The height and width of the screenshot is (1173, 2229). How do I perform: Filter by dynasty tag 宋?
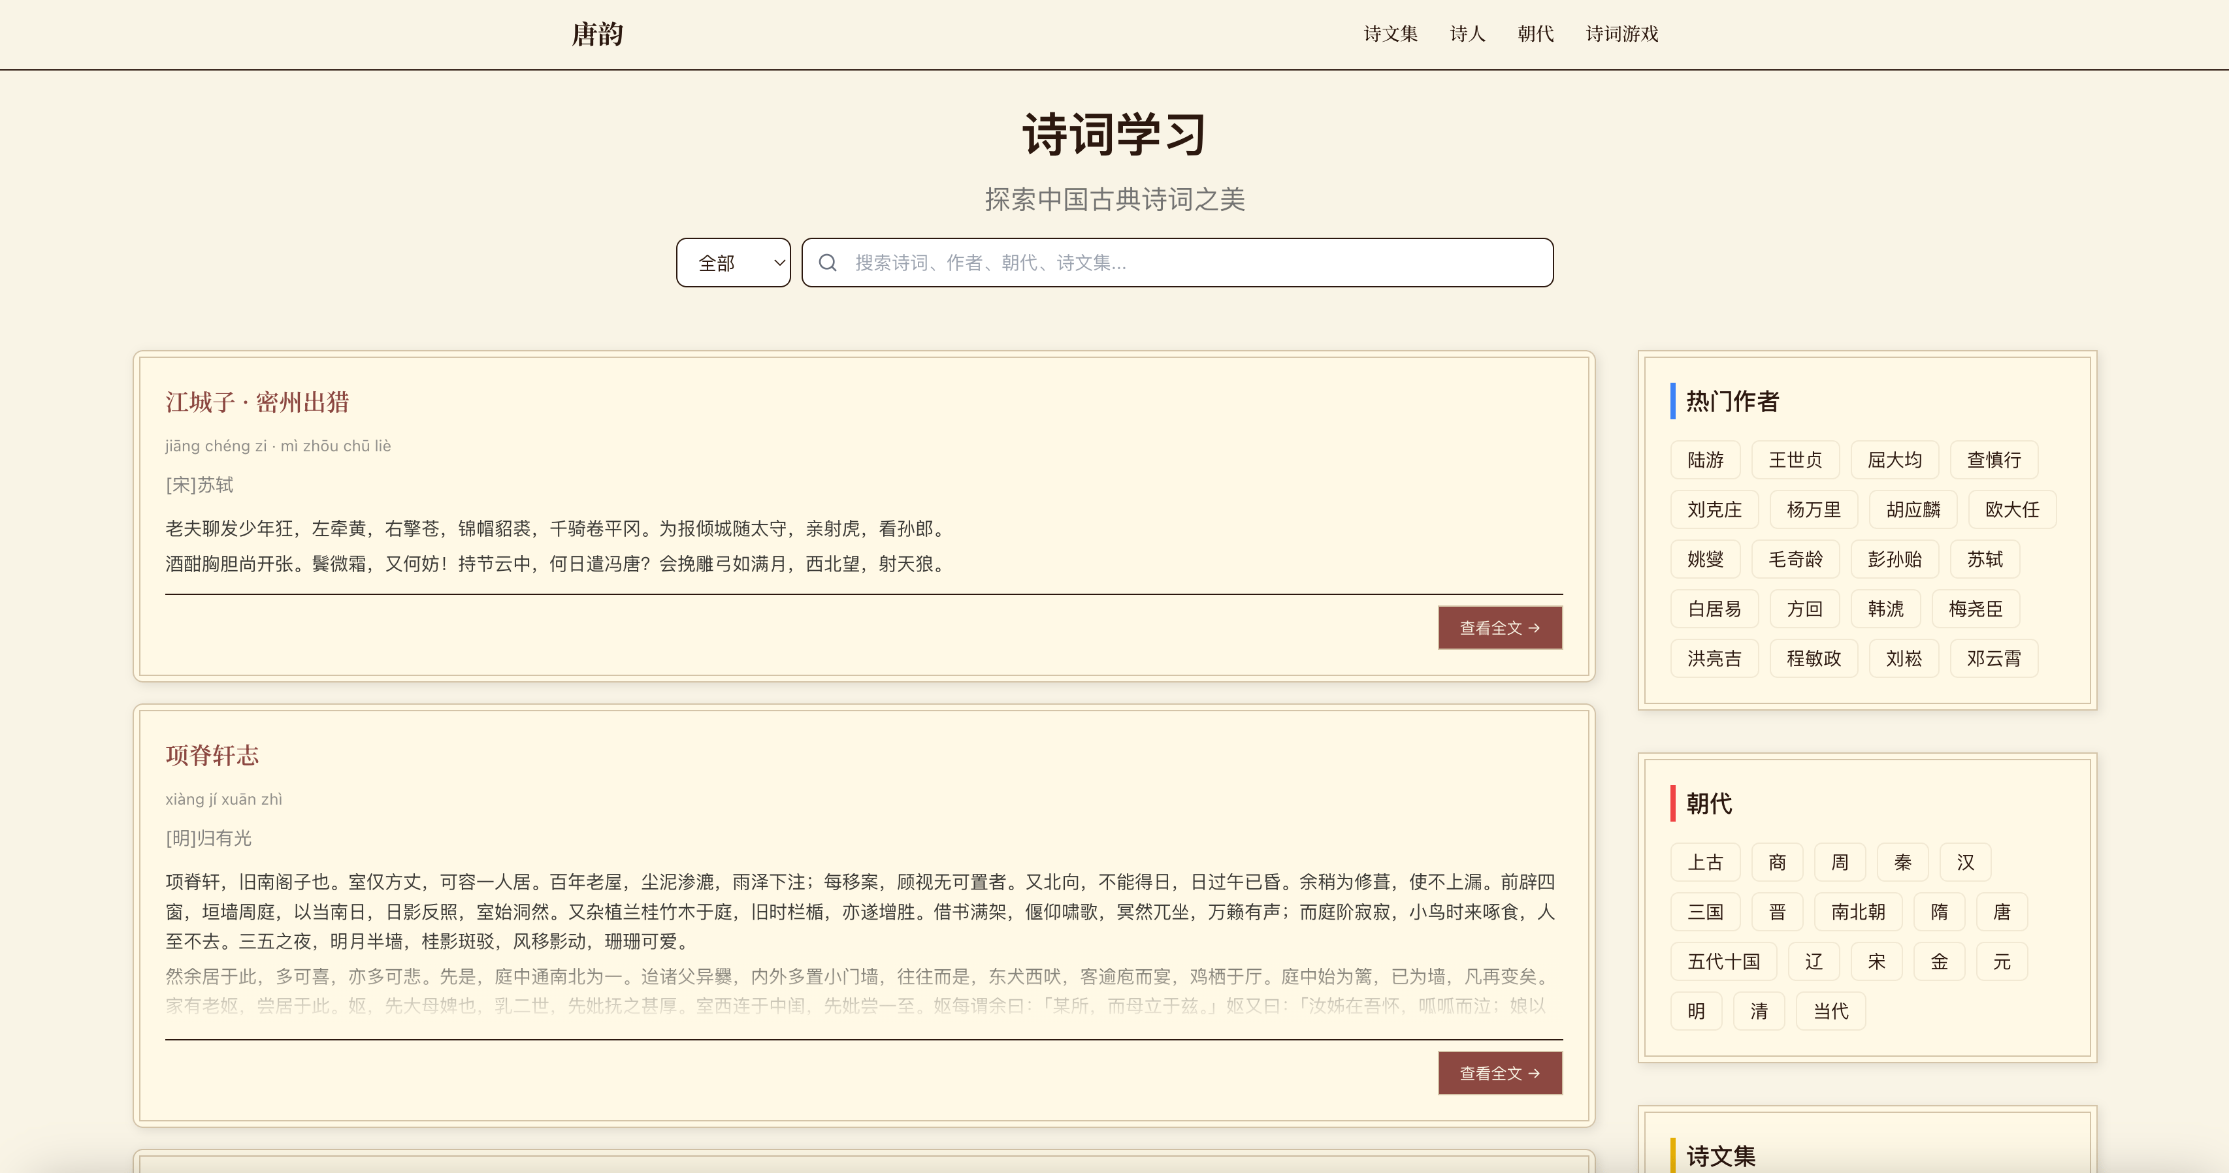point(1877,962)
